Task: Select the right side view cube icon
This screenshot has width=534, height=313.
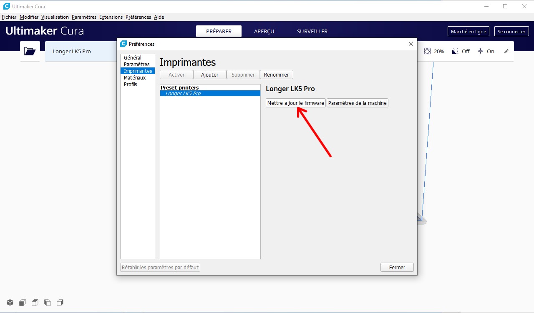Action: coord(60,303)
